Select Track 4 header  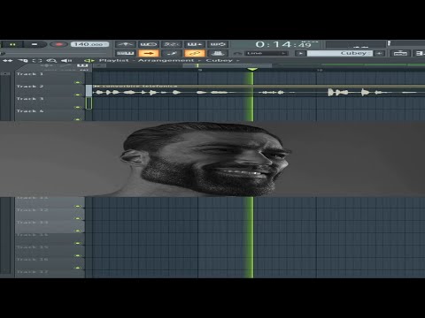(50, 114)
